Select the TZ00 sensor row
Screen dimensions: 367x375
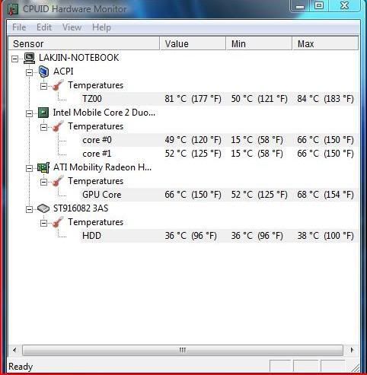click(x=220, y=99)
